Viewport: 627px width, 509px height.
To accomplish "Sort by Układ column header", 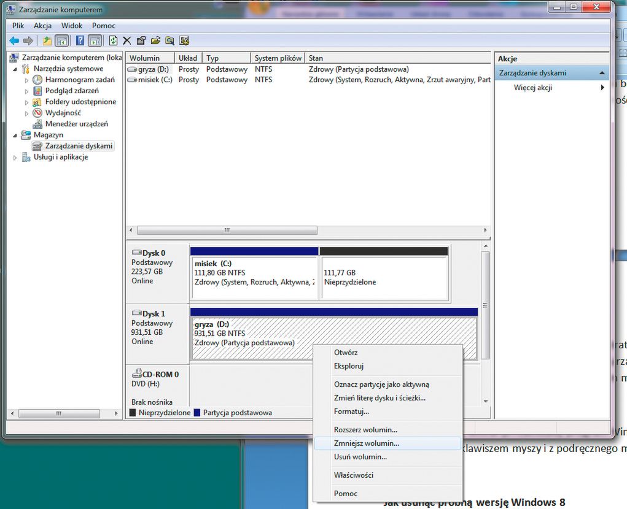I will click(189, 58).
